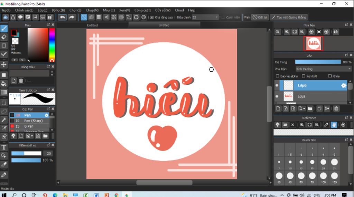Undock the Brush Size panel
The width and height of the screenshot is (354, 197).
pos(346,140)
